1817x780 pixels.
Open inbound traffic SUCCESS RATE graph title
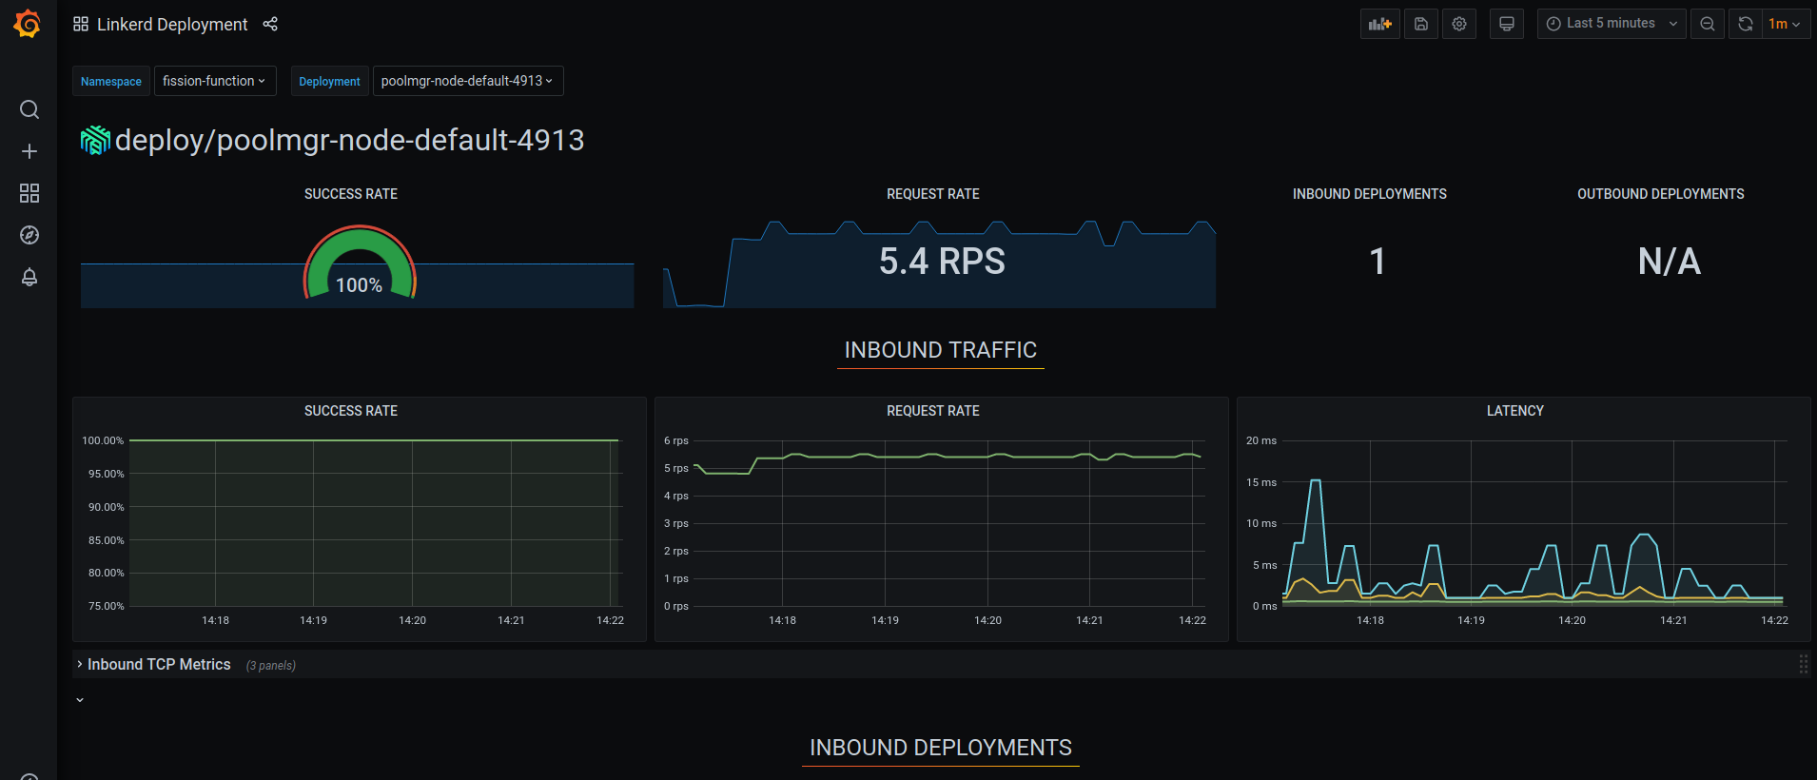click(x=351, y=411)
